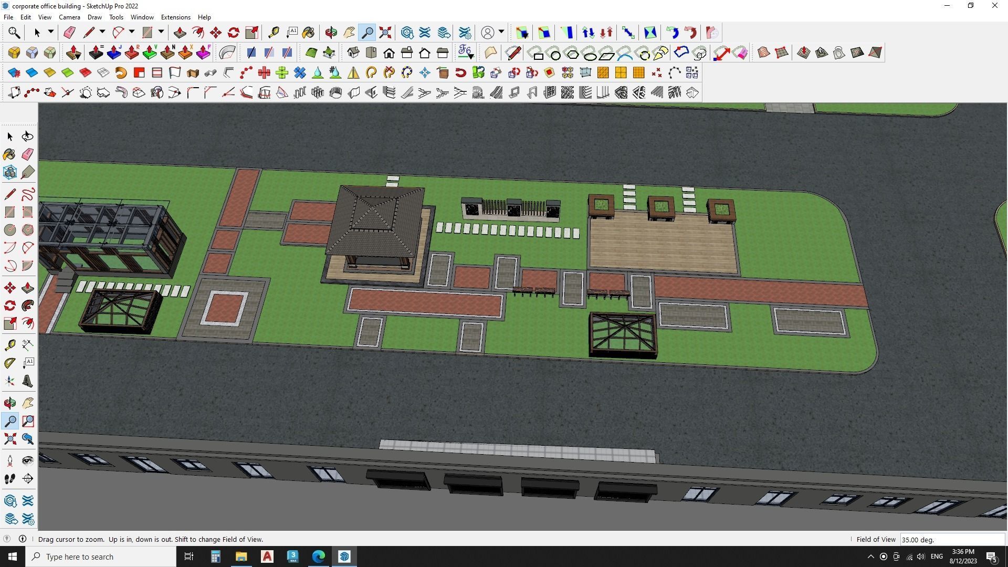
Task: Click the Field of View value box
Action: pyautogui.click(x=952, y=540)
